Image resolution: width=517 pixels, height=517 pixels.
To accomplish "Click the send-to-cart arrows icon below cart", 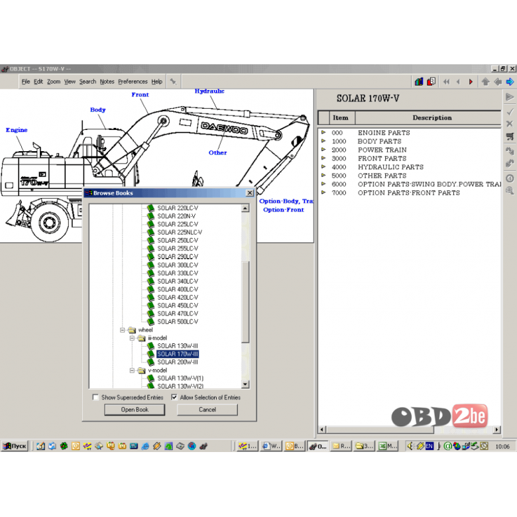I will tap(510, 150).
